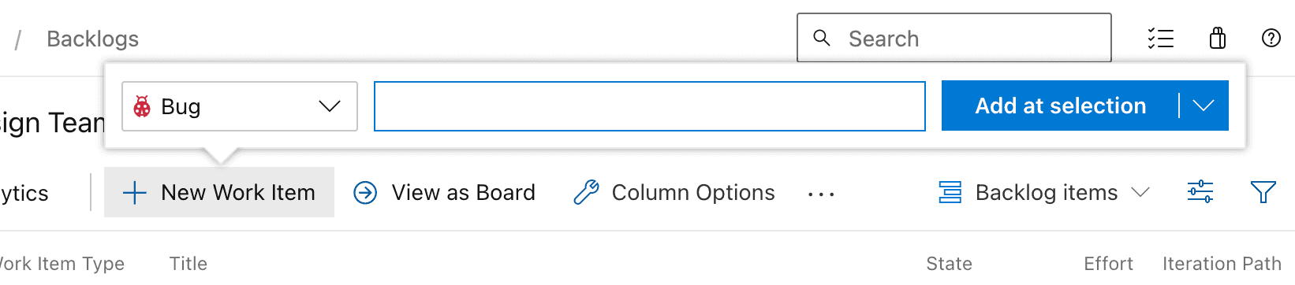Click the Add at selection button
This screenshot has height=285, width=1295.
[1061, 105]
